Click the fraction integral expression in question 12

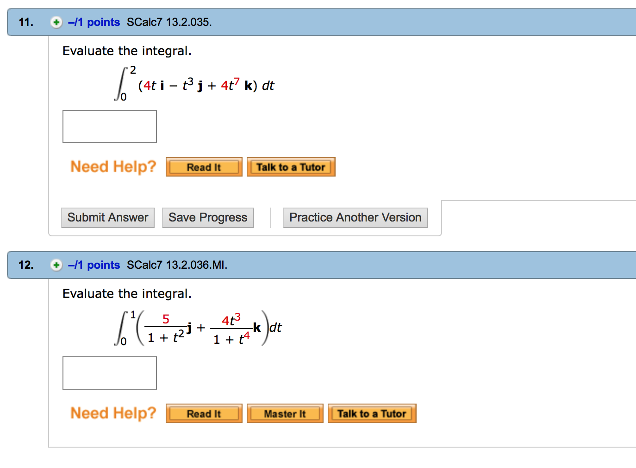[x=198, y=328]
